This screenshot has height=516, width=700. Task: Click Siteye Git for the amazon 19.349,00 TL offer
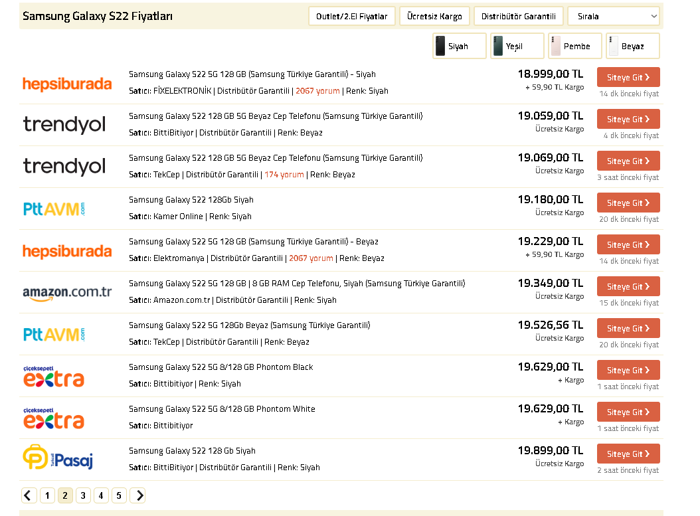tap(628, 287)
